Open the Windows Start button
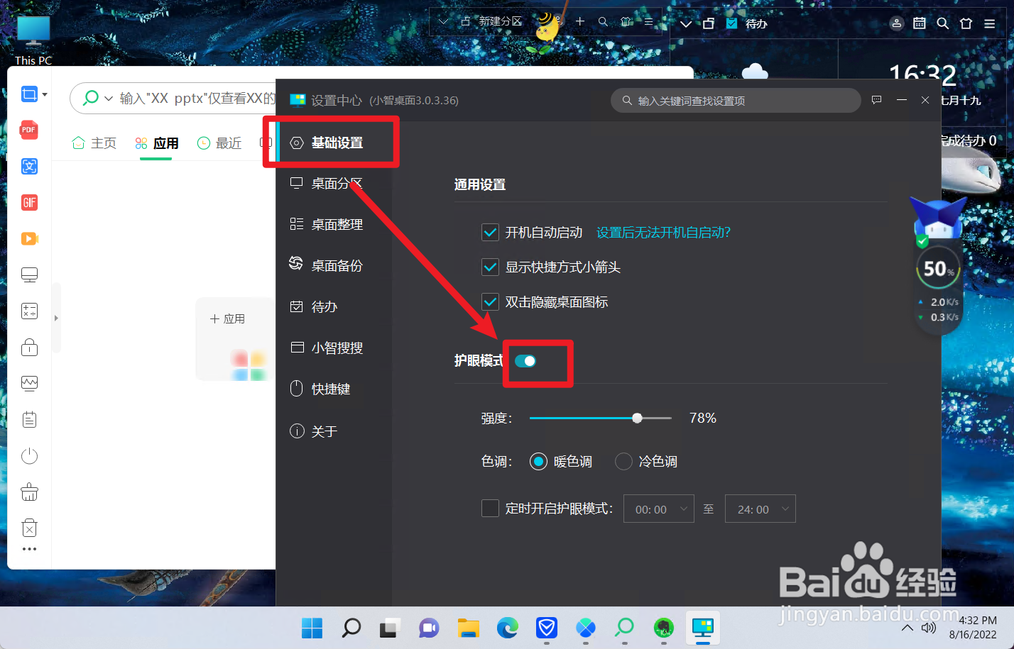Viewport: 1014px width, 649px height. tap(312, 628)
